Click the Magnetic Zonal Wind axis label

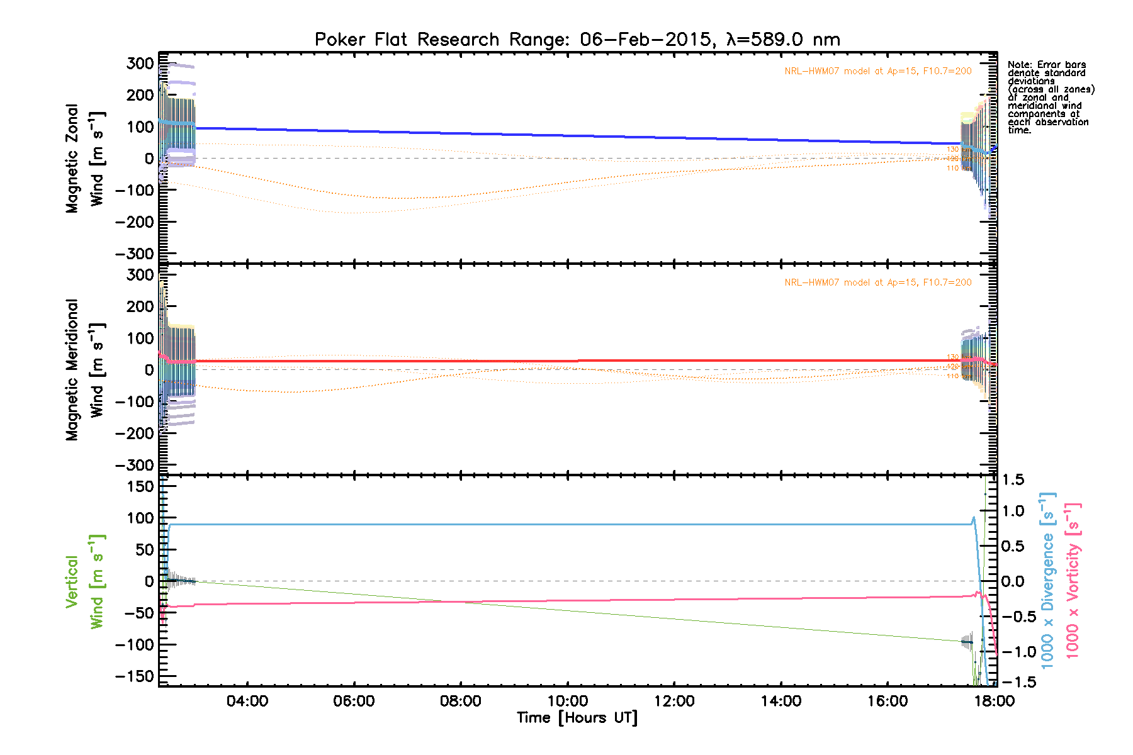84,159
